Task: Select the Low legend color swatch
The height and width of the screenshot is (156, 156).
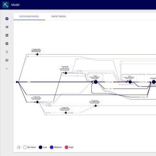Action: tap(40, 147)
